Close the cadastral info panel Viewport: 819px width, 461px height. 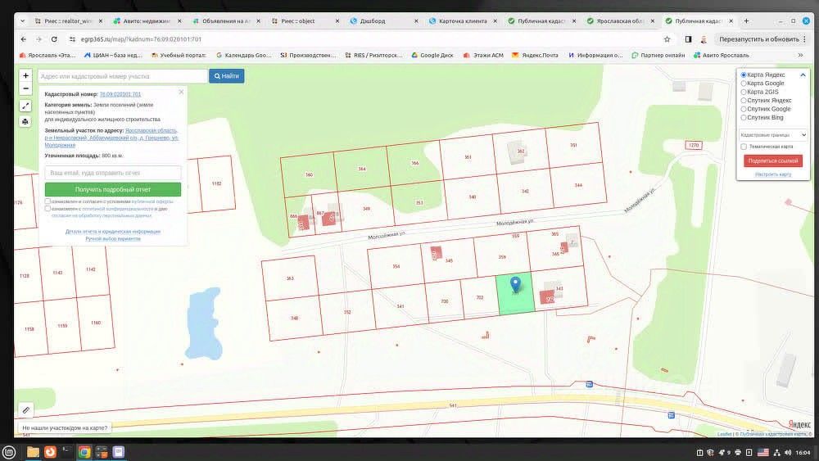(x=181, y=92)
